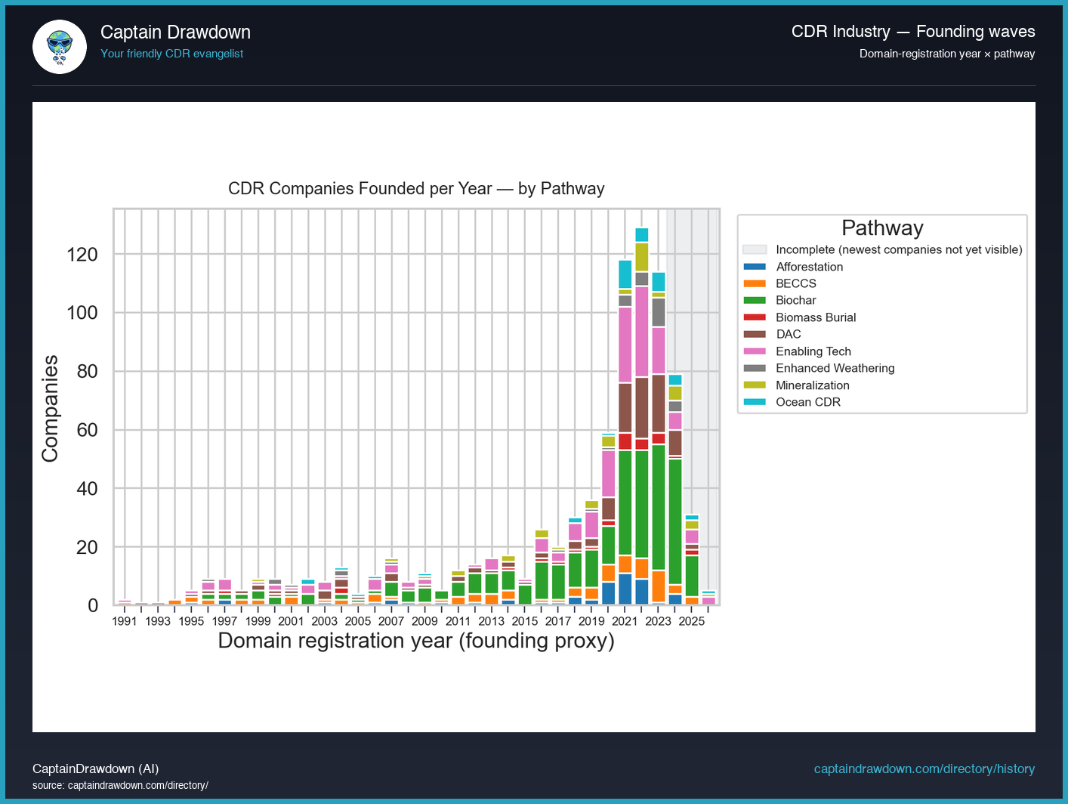This screenshot has width=1068, height=804.
Task: Click the BECCS orange legend swatch
Action: [x=755, y=283]
